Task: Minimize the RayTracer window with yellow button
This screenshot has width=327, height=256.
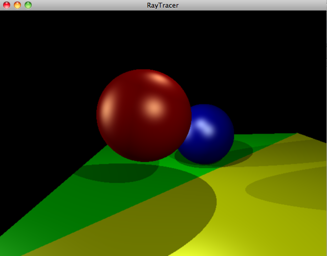Action: [17, 5]
